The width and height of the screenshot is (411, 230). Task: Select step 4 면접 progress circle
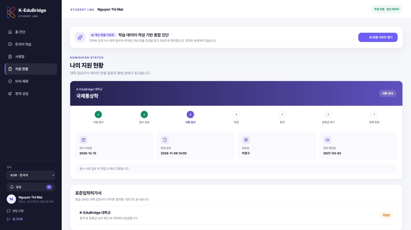(236, 114)
